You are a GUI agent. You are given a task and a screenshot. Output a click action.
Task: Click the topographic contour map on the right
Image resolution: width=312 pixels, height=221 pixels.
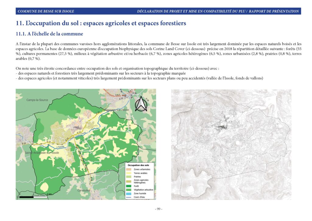[x=231, y=144]
